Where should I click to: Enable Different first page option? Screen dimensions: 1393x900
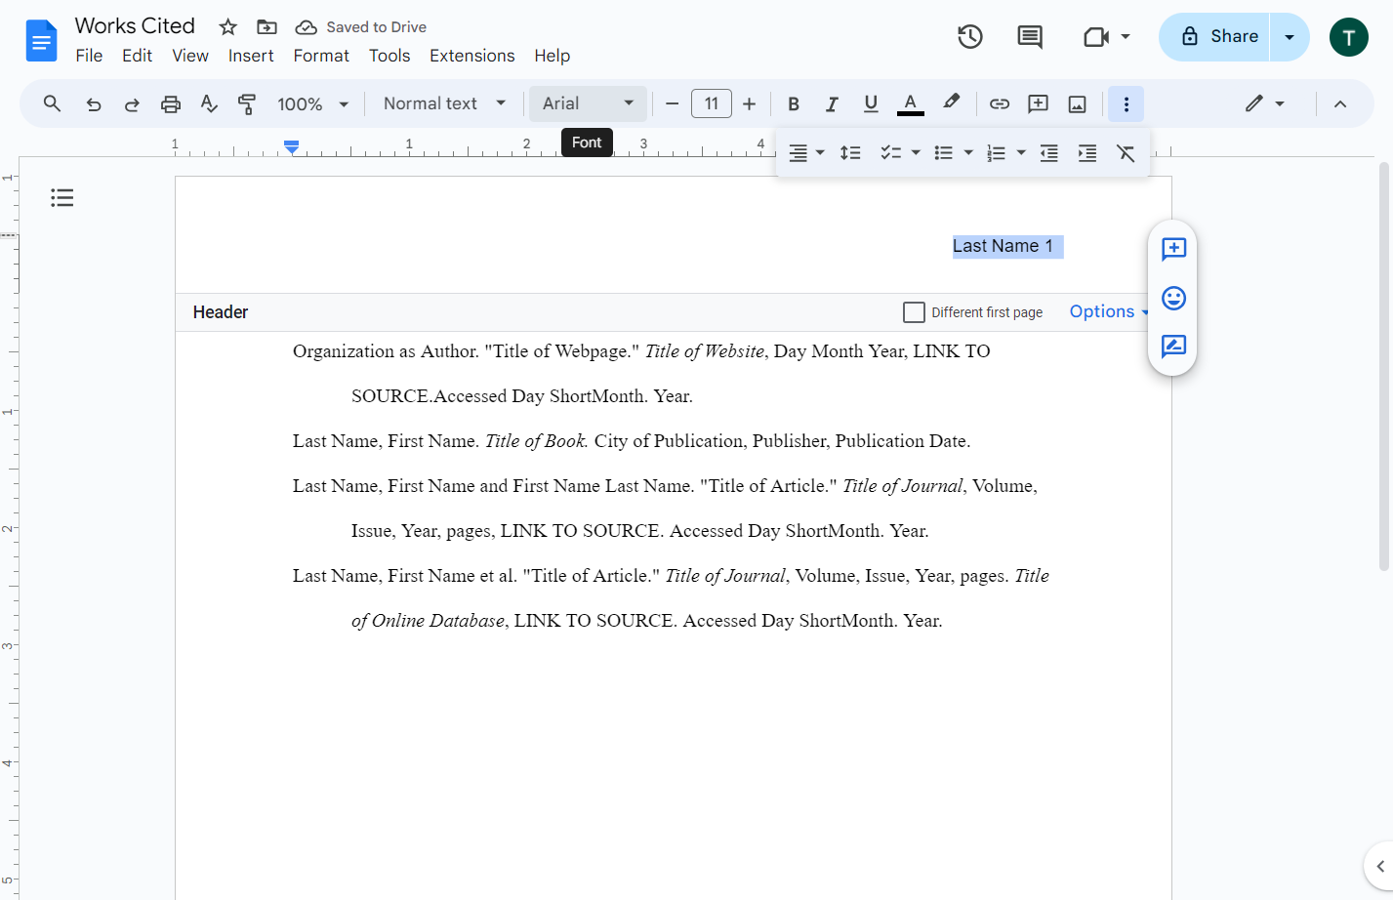[x=915, y=312]
